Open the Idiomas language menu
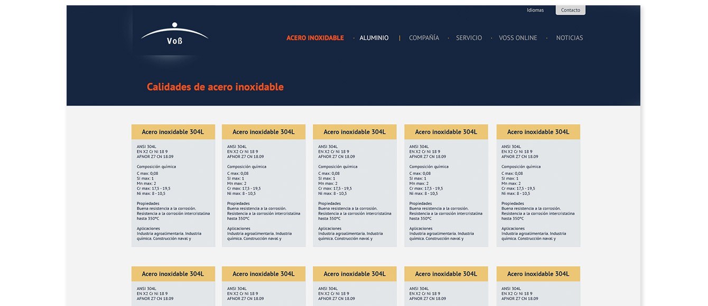The height and width of the screenshot is (306, 708). (535, 10)
